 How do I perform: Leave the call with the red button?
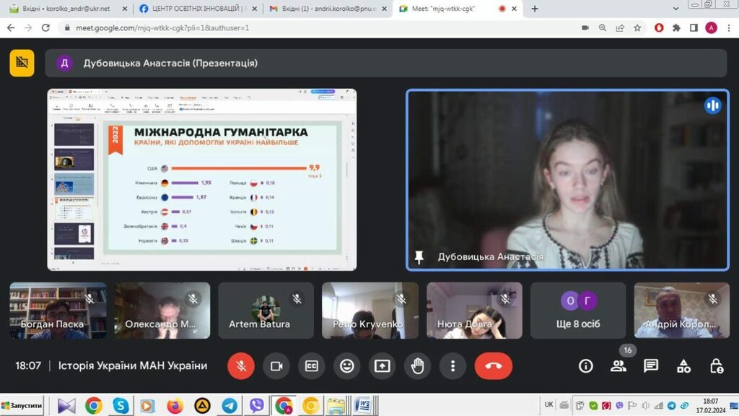click(493, 366)
